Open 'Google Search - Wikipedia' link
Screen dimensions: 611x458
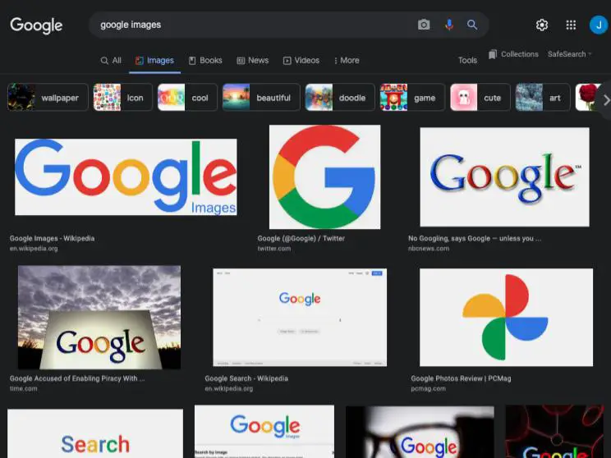246,378
